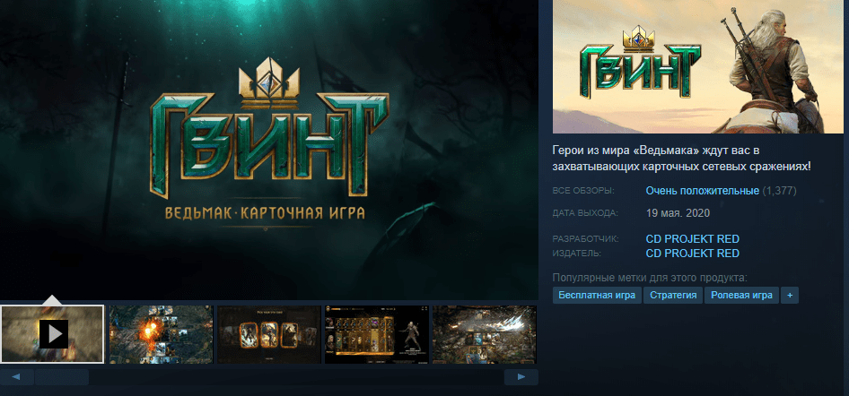Click the right arrow of the thumbnail strip
Screen dimensions: 849x396
pyautogui.click(x=521, y=376)
